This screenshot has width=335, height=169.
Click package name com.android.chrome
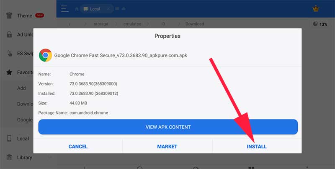(89, 113)
